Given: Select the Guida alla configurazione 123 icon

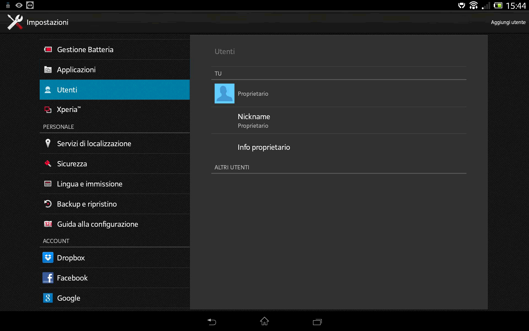Looking at the screenshot, I should [x=48, y=224].
